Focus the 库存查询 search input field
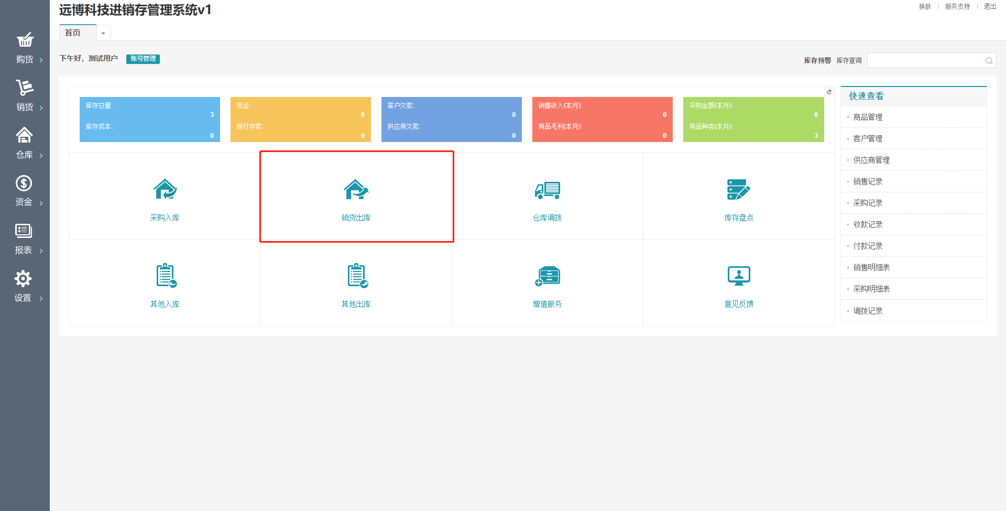 pos(925,61)
